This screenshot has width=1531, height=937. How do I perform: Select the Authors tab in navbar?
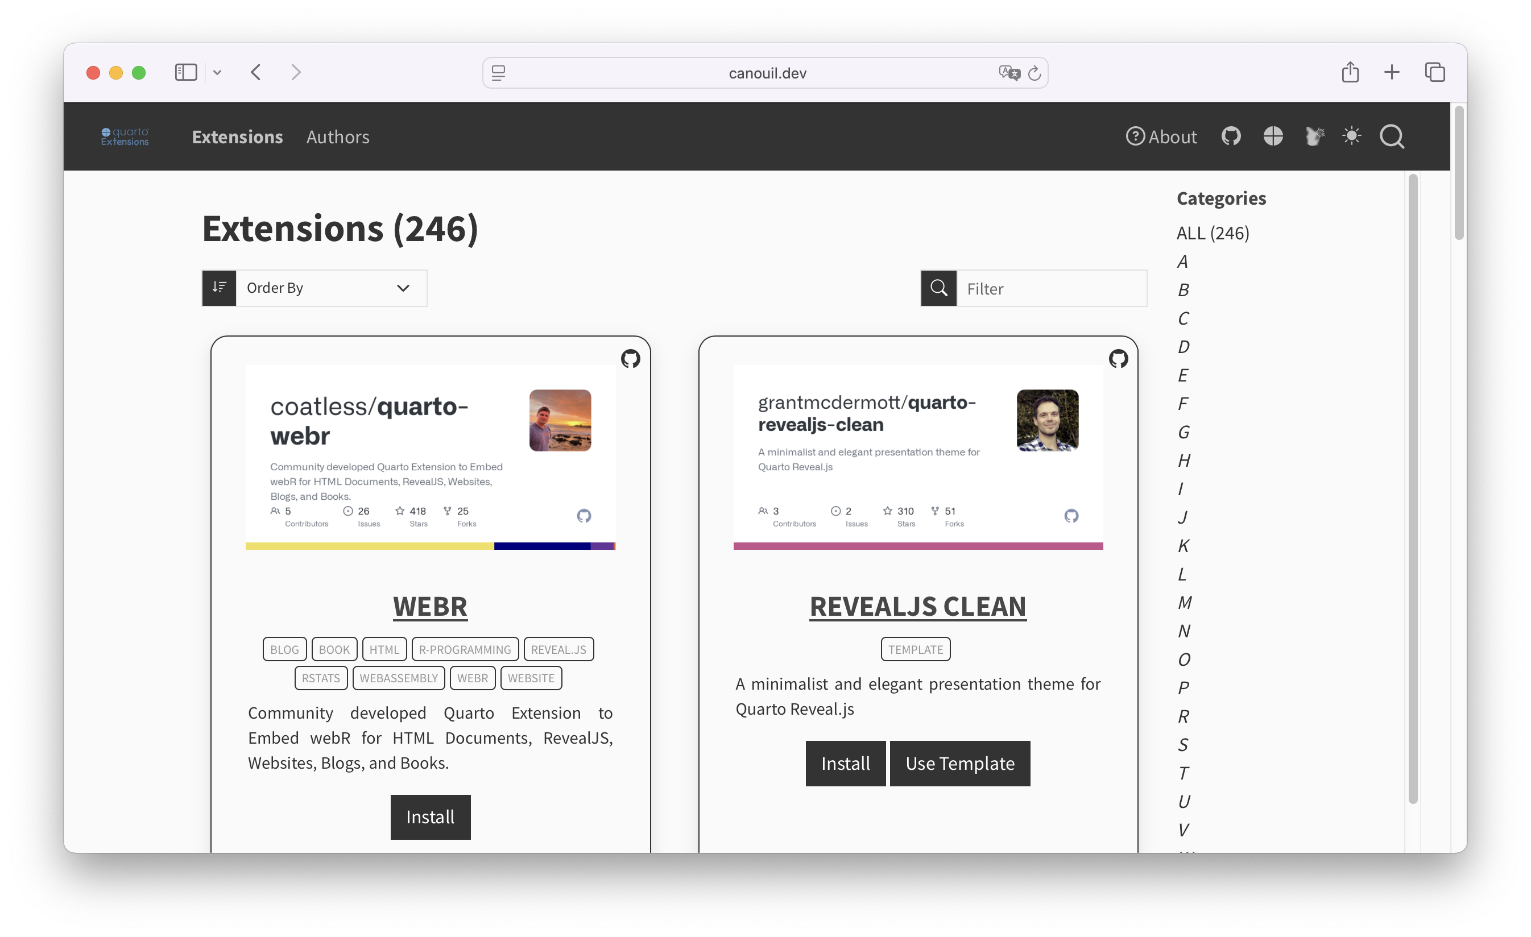(x=337, y=136)
